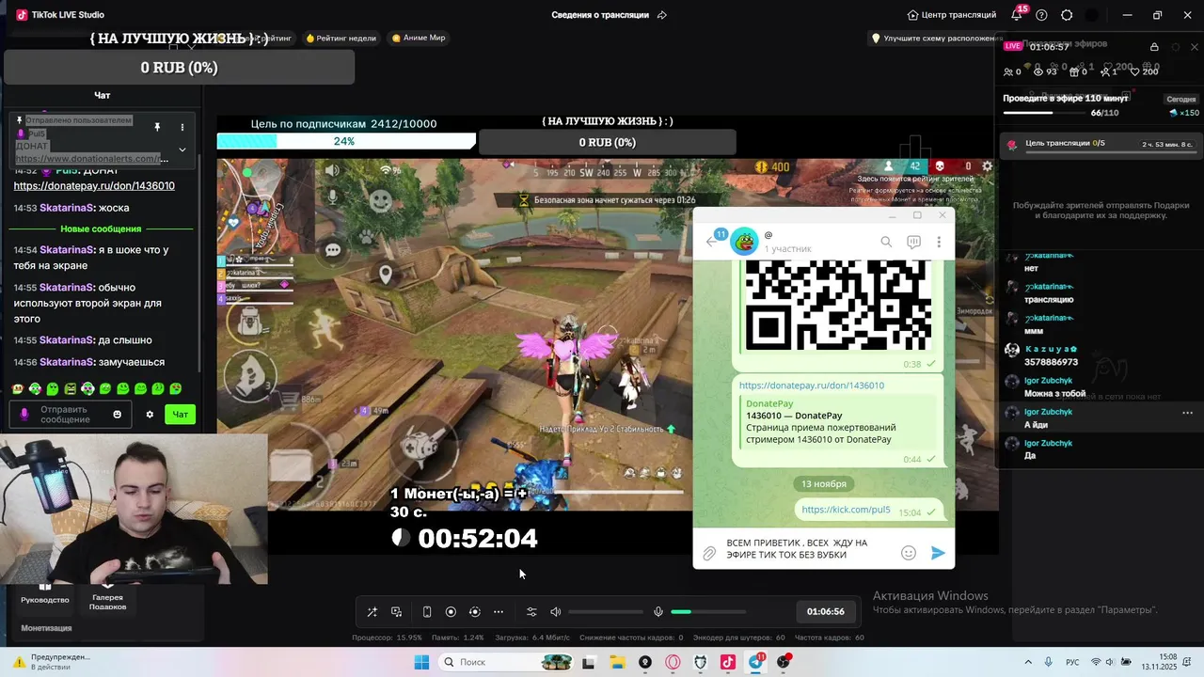Click the mobile phone orientation icon
Viewport: 1204px width, 677px height.
(x=426, y=612)
